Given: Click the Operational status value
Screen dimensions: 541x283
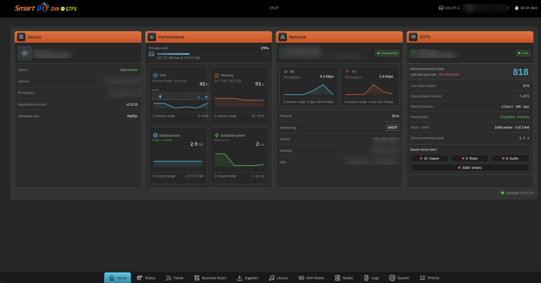Looking at the screenshot, I should coord(128,70).
